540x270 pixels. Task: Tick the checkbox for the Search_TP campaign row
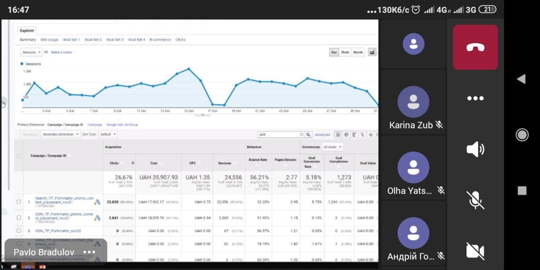19,202
